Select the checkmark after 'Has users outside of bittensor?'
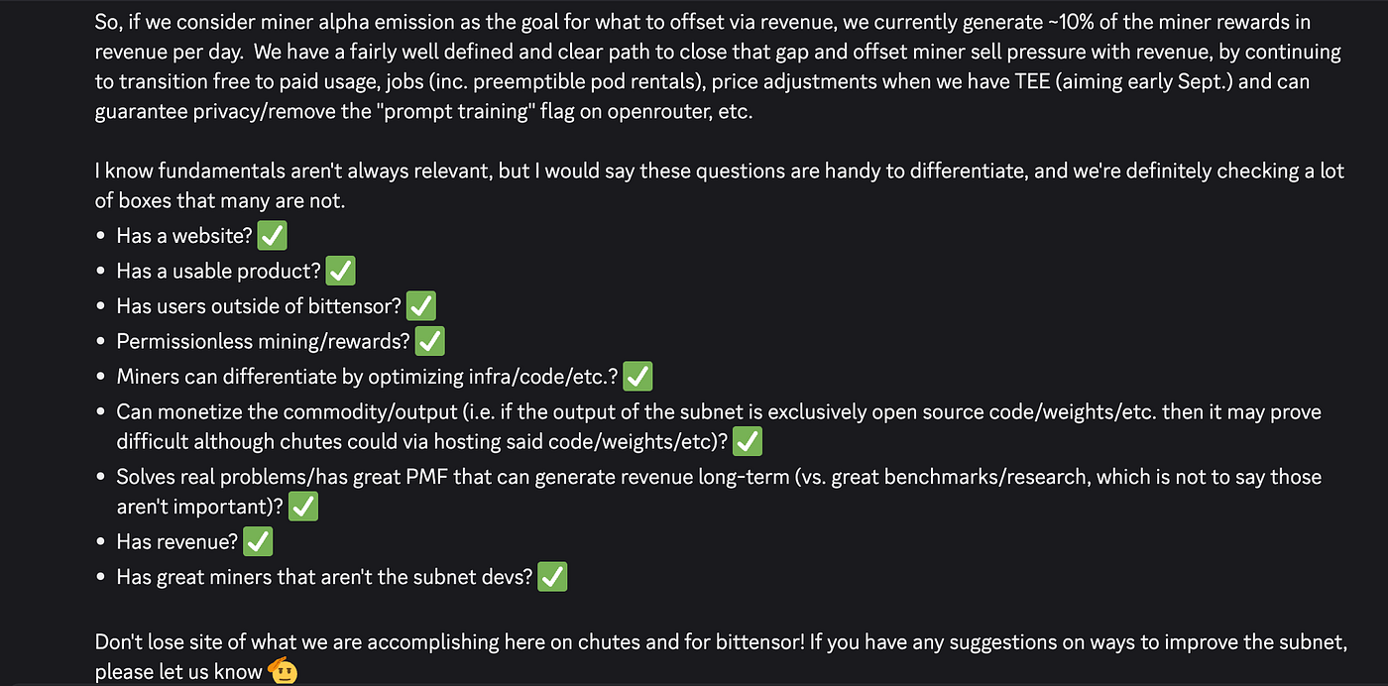The width and height of the screenshot is (1388, 686). click(420, 306)
